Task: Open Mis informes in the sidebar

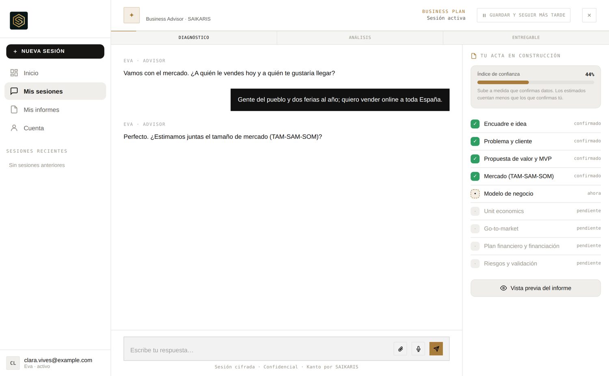Action: [x=55, y=110]
